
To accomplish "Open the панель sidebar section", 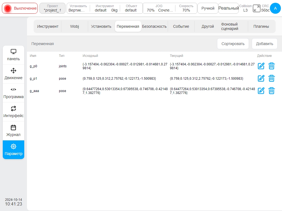I will (13, 55).
